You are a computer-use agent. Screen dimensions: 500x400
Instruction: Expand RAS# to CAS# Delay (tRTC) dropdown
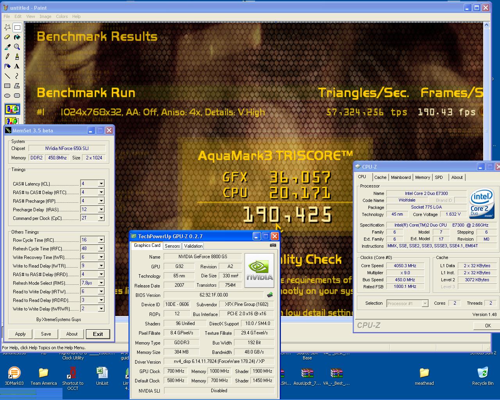click(101, 192)
